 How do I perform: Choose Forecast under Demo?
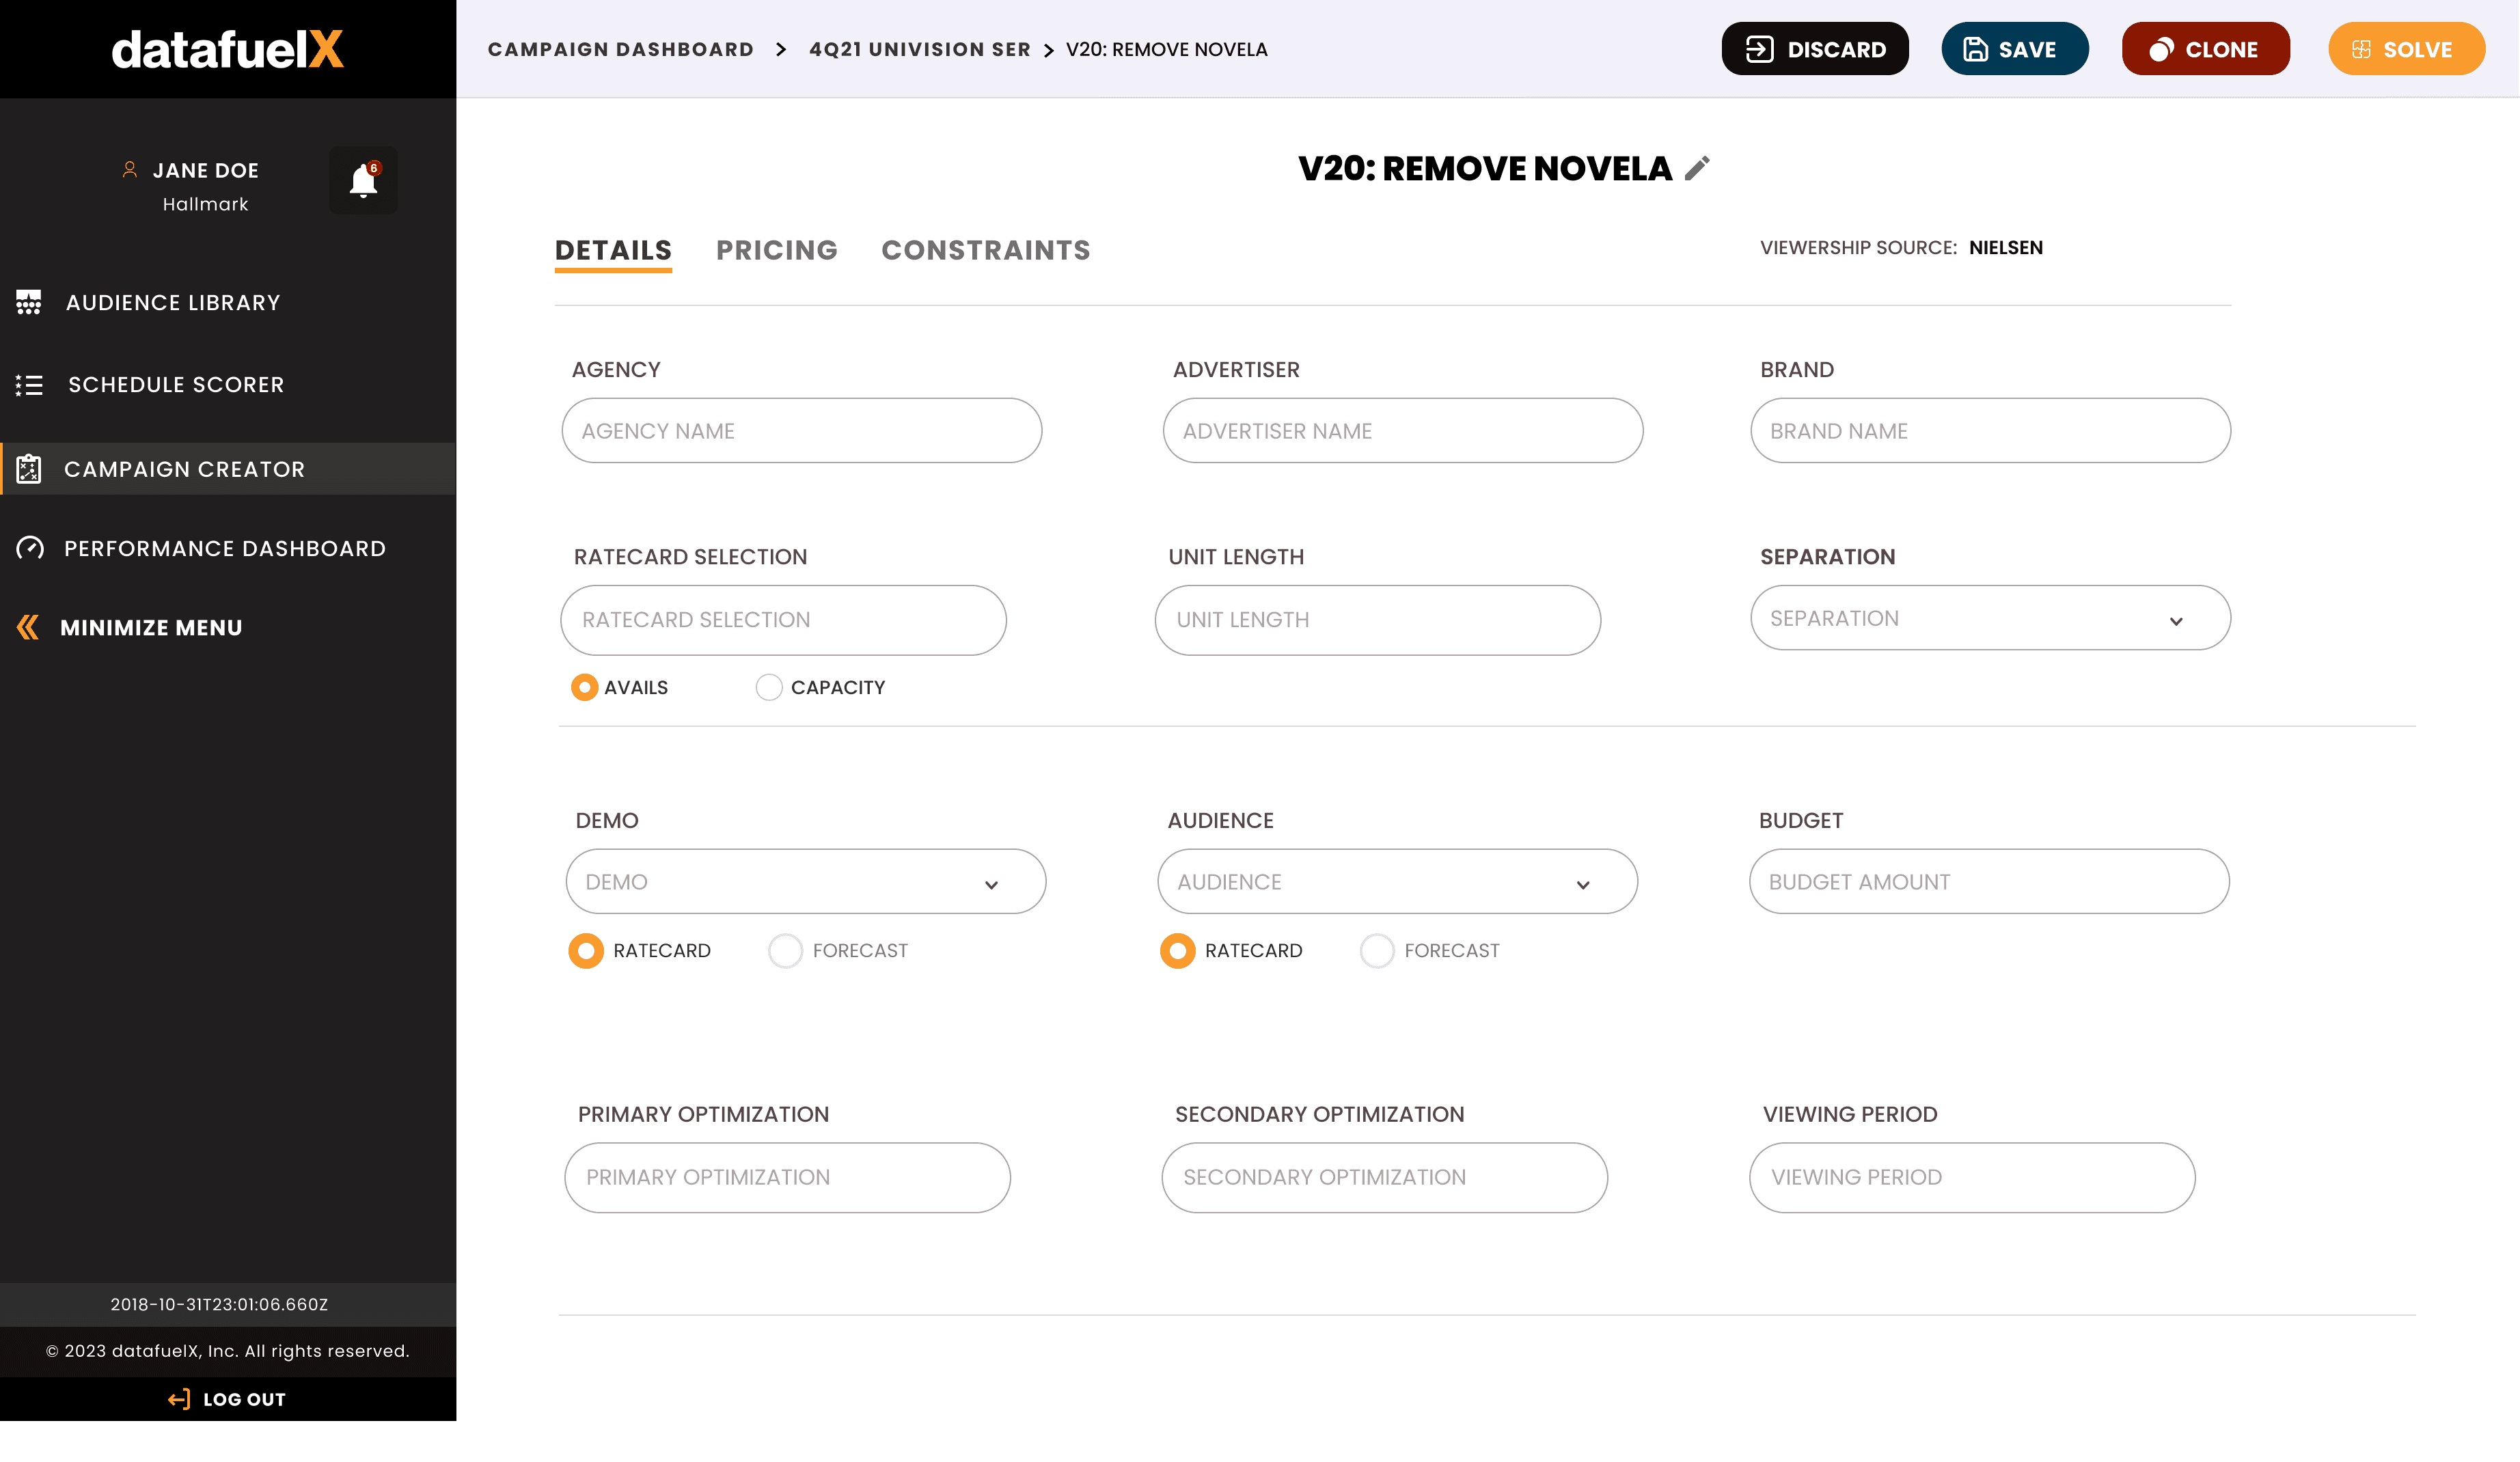click(785, 951)
